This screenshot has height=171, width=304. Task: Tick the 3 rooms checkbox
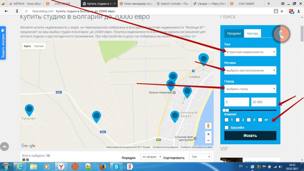click(x=249, y=120)
